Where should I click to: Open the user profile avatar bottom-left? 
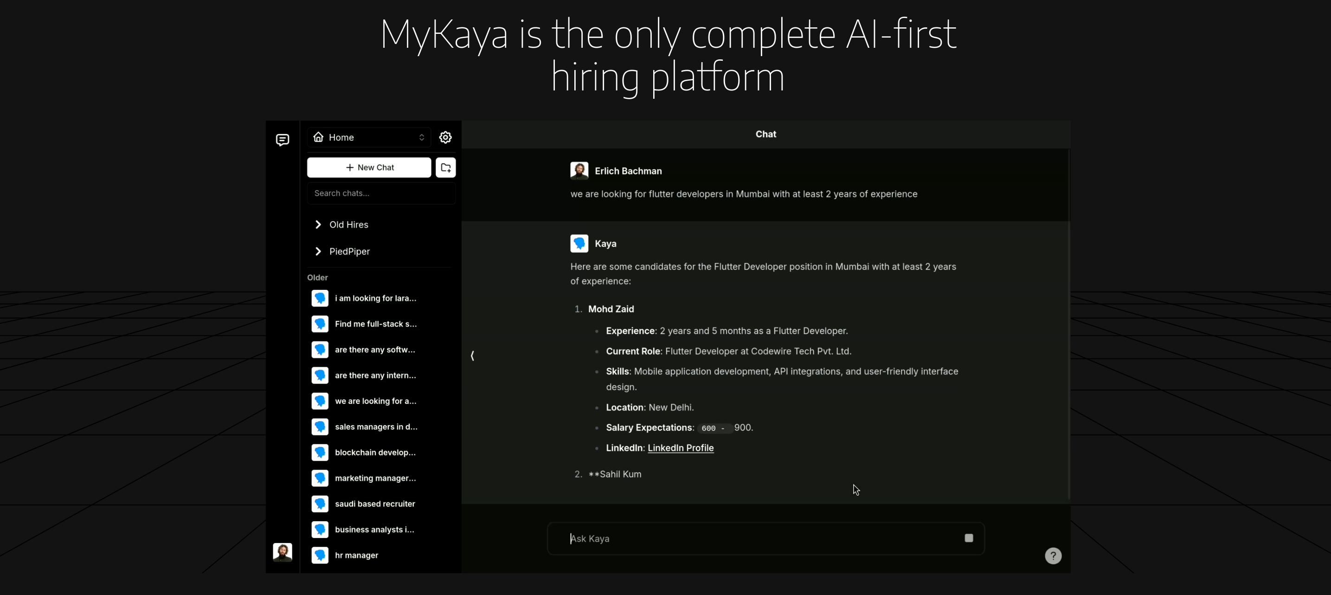pyautogui.click(x=282, y=552)
